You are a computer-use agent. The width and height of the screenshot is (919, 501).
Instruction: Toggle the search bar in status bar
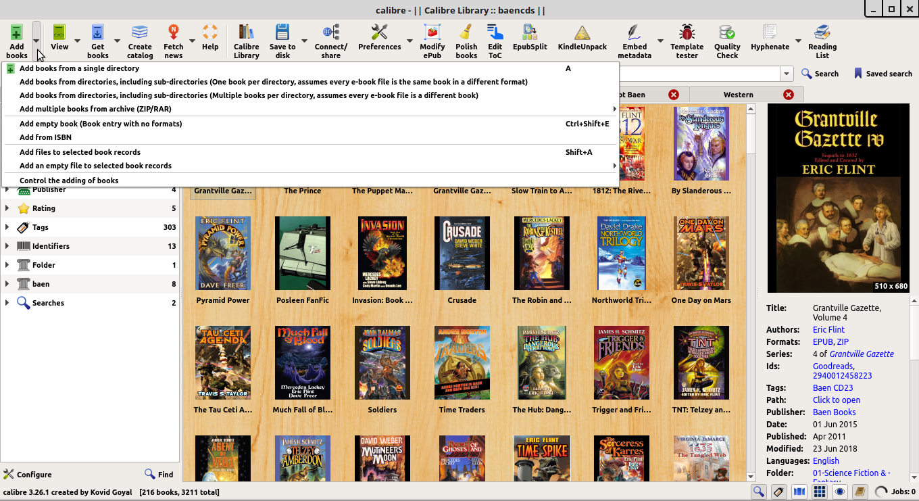tap(758, 492)
